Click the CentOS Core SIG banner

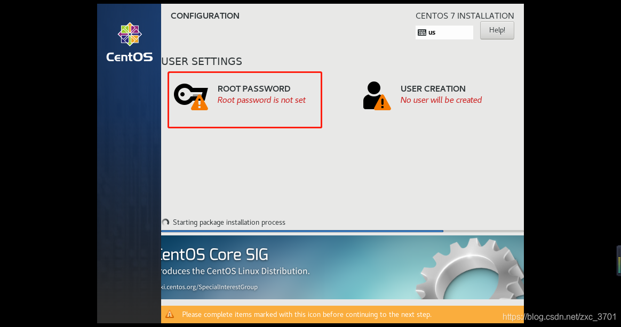(x=342, y=267)
